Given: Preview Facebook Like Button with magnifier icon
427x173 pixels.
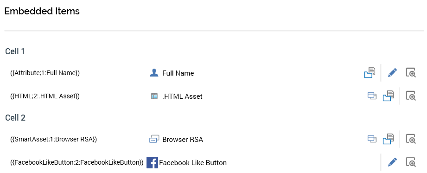Looking at the screenshot, I should [411, 162].
